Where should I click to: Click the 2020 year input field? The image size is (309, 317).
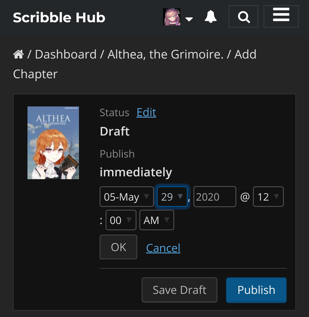pos(215,196)
